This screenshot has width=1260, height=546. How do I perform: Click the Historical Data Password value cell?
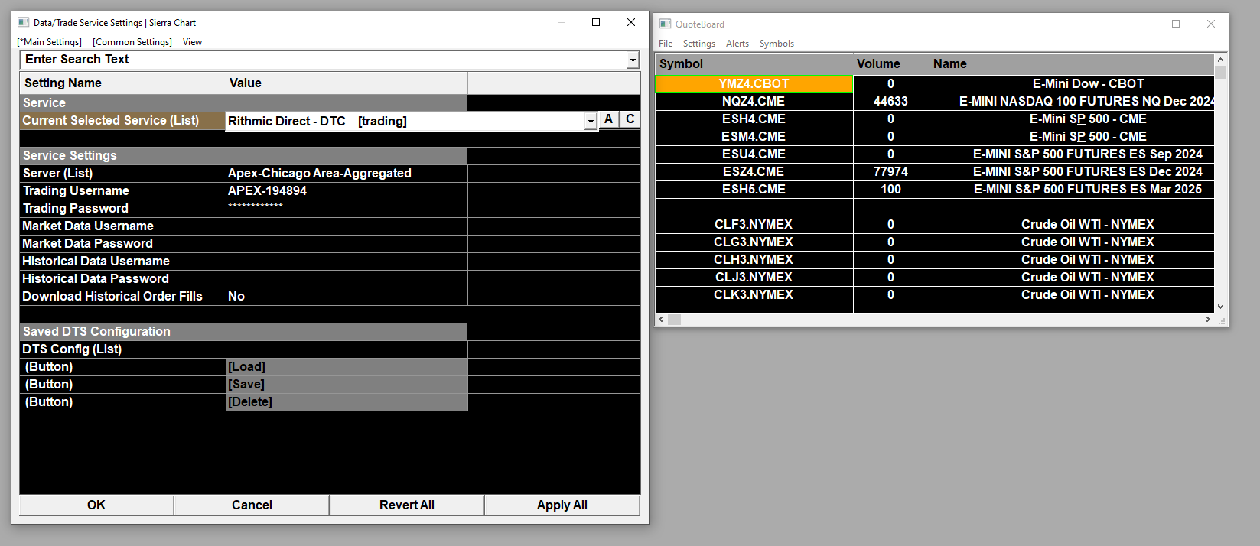(x=347, y=279)
